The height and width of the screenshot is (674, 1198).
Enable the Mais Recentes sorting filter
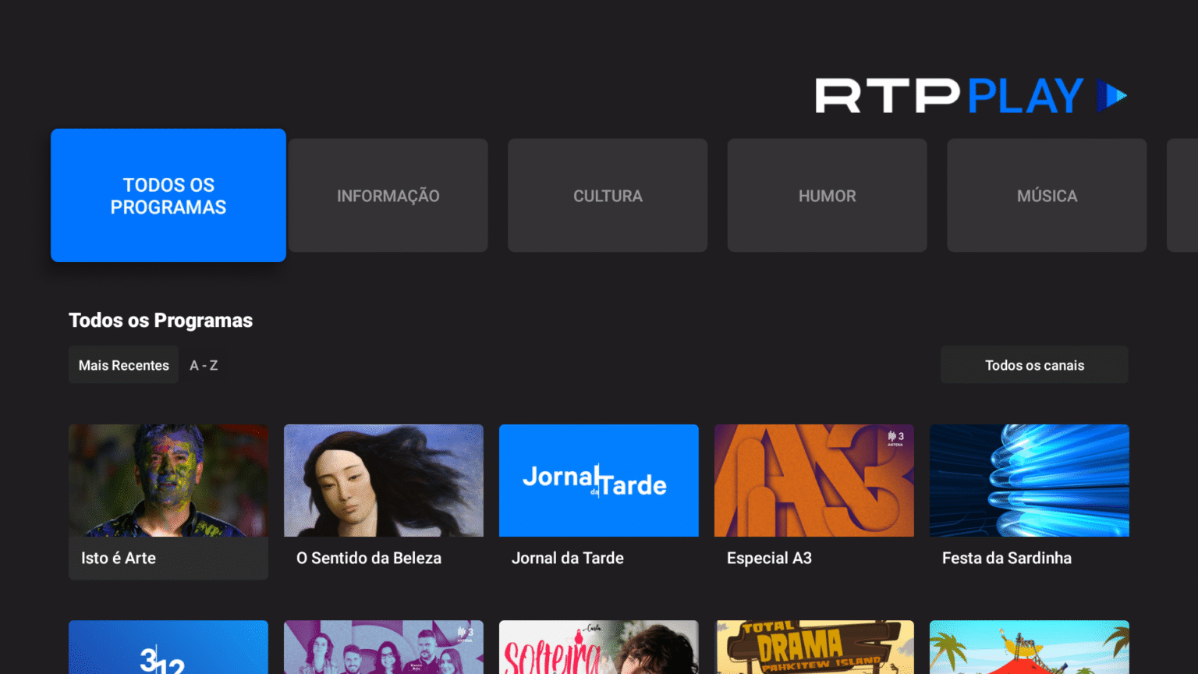123,364
